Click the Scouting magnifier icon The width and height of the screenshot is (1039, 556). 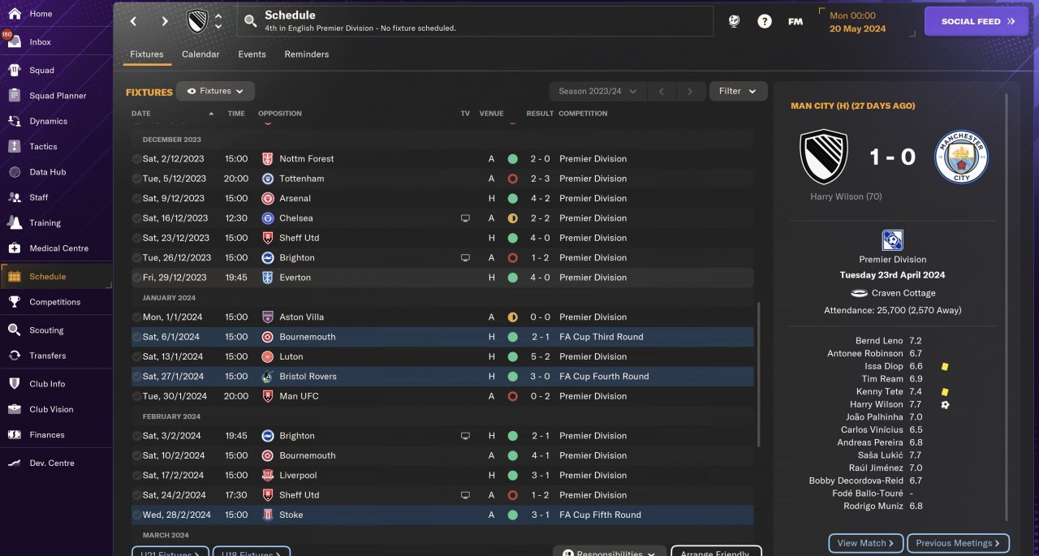(15, 330)
